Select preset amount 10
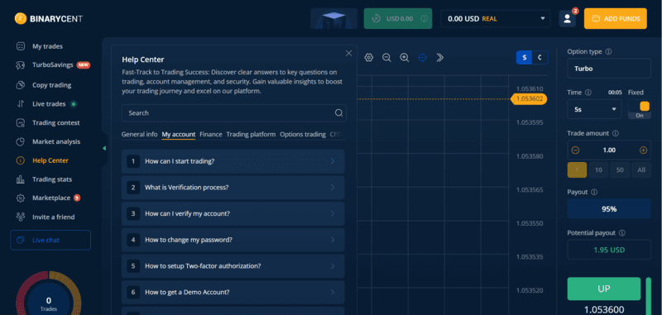This screenshot has width=662, height=315. tap(598, 170)
